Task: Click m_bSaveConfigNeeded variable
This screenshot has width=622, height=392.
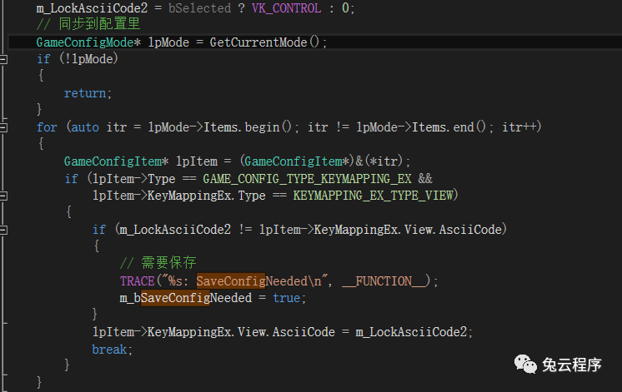Action: tap(186, 298)
